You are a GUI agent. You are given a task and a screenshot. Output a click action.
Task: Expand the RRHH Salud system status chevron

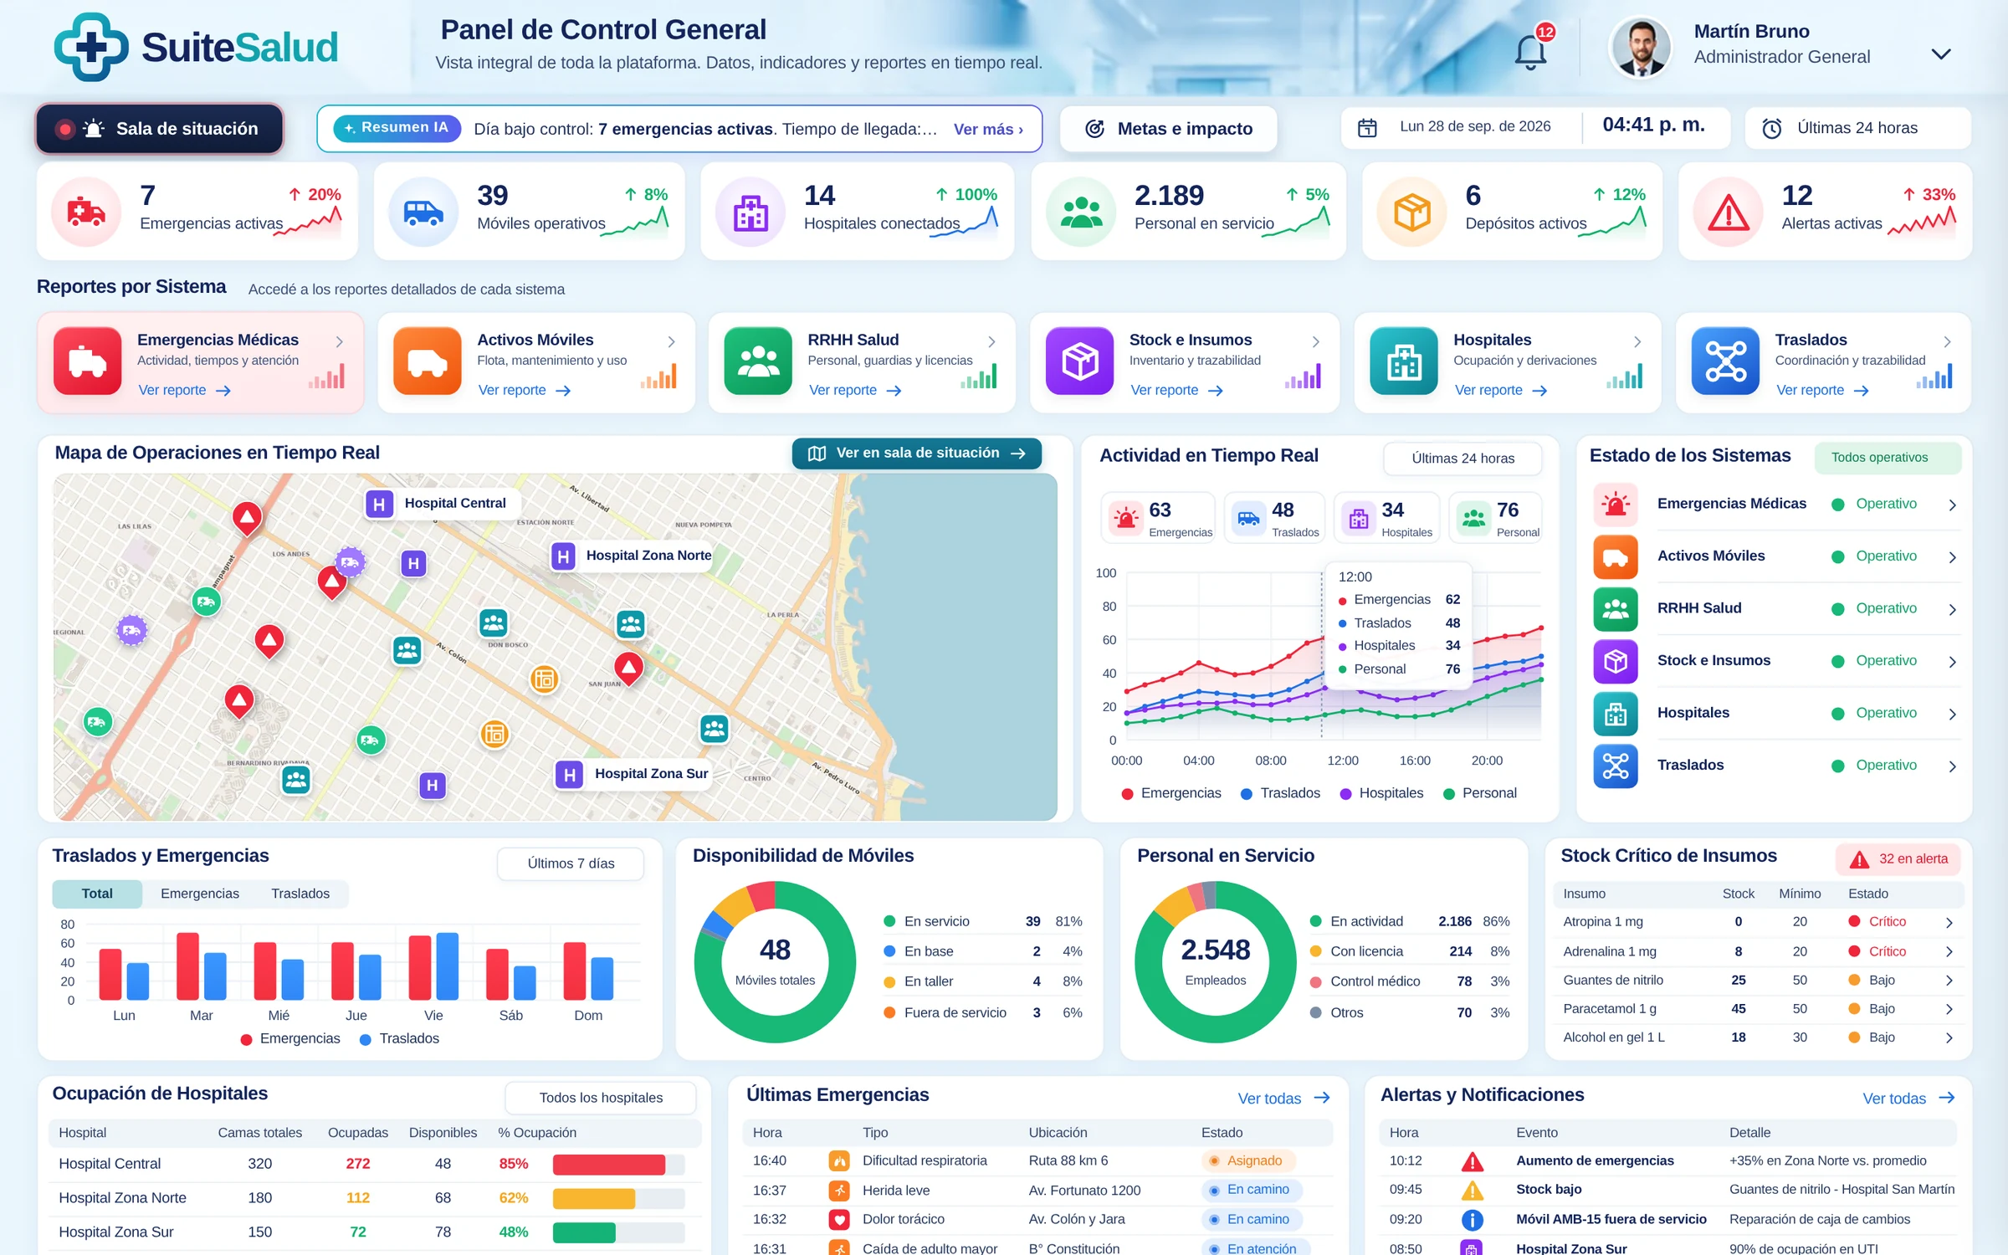(1952, 610)
